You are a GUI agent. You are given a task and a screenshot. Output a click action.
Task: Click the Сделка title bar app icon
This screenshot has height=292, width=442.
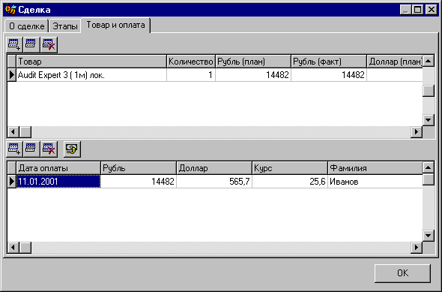tap(10, 10)
